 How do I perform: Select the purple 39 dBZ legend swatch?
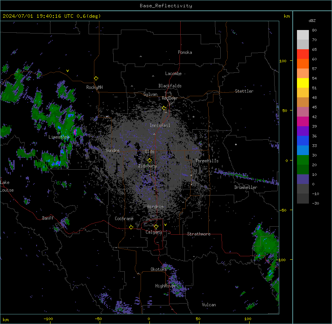point(303,131)
